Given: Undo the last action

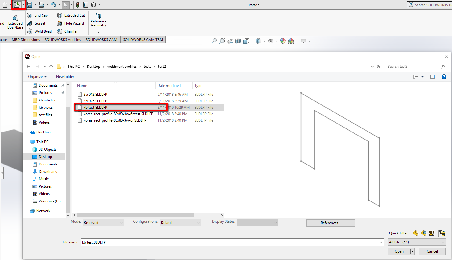Looking at the screenshot, I should pos(53,5).
